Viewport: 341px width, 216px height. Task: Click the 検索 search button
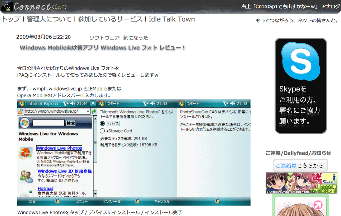71,123
